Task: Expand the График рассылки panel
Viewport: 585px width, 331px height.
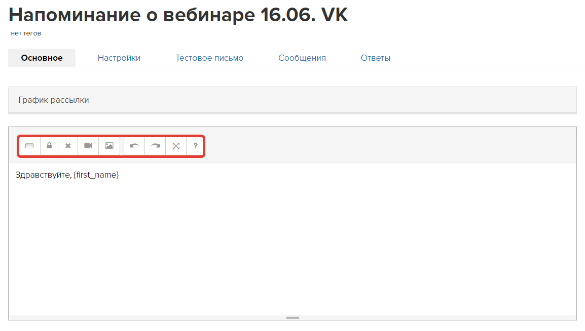Action: pyautogui.click(x=293, y=100)
